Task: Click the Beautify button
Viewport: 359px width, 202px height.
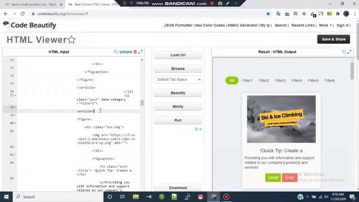Action: [x=178, y=93]
